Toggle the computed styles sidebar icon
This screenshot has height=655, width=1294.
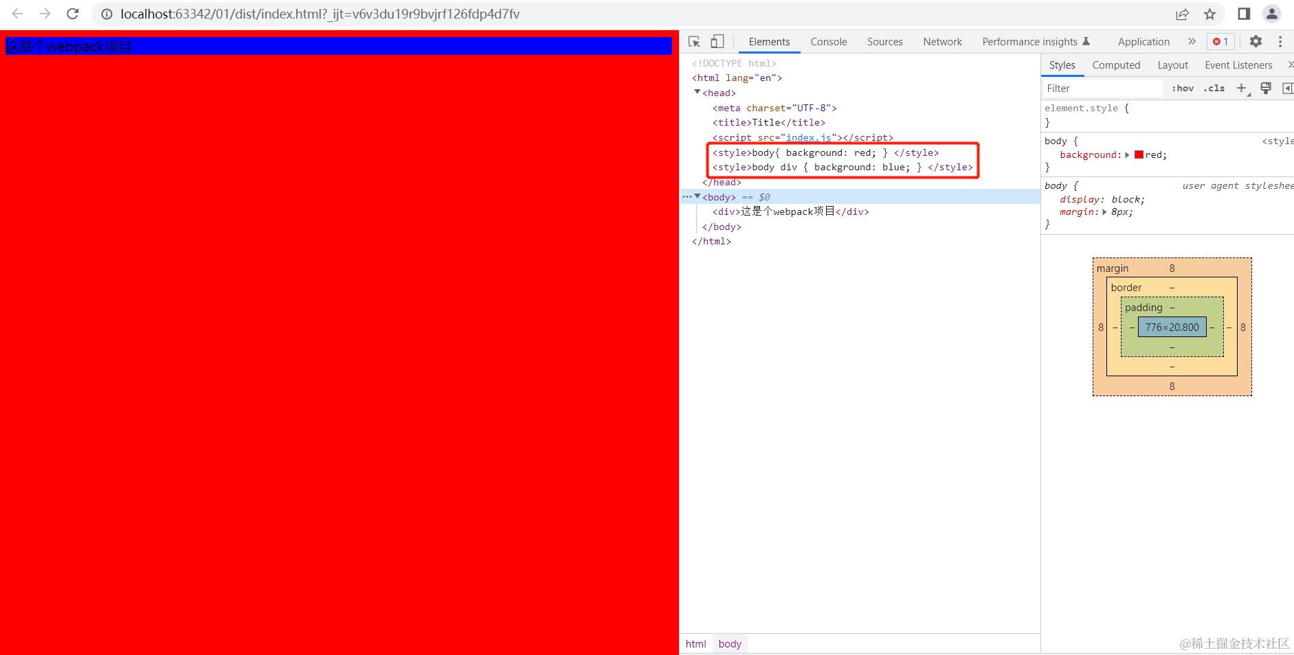pyautogui.click(x=1288, y=89)
